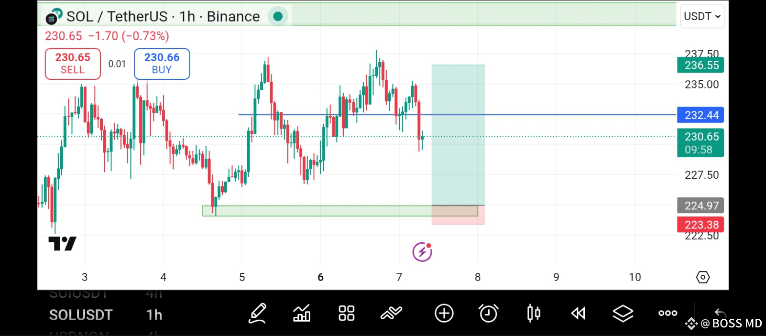This screenshot has height=336, width=766.
Task: Tap the undo arrow icon
Action: click(720, 314)
